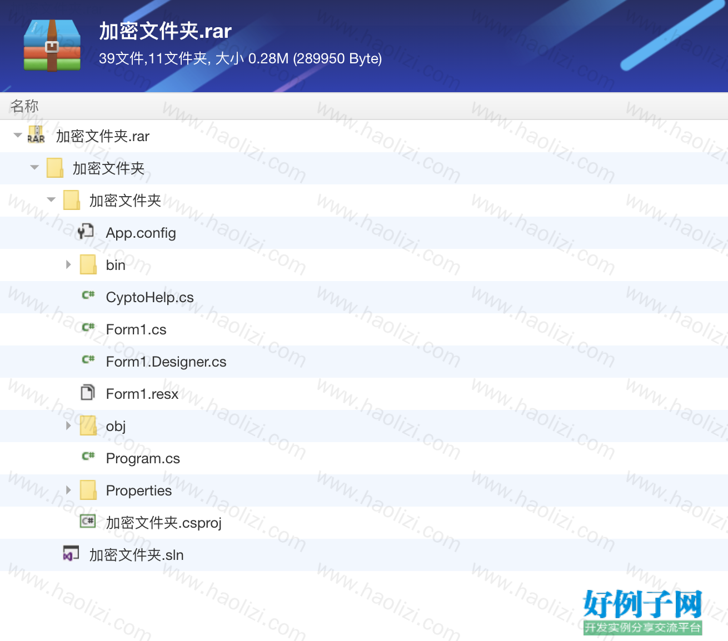The width and height of the screenshot is (728, 641).
Task: Click the Properties folder icon
Action: coord(88,490)
